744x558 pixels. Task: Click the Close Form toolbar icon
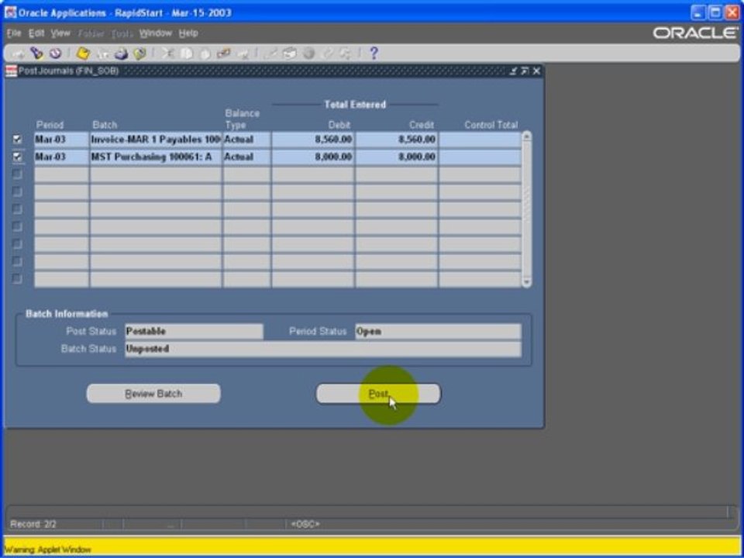pos(139,53)
